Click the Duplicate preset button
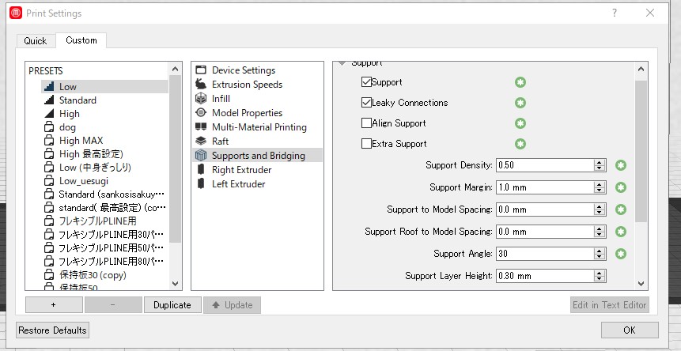681x351 pixels. pos(172,305)
